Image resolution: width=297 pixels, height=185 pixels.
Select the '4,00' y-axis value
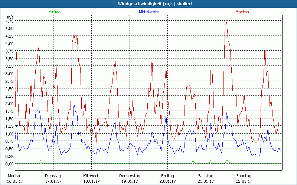[10, 43]
